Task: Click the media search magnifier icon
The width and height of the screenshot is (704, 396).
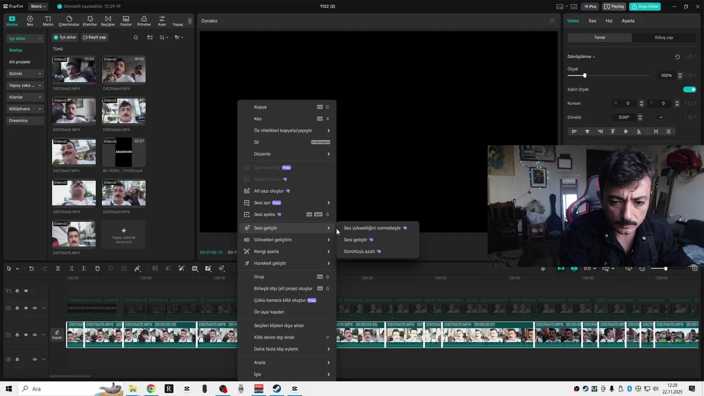Action: 136,37
